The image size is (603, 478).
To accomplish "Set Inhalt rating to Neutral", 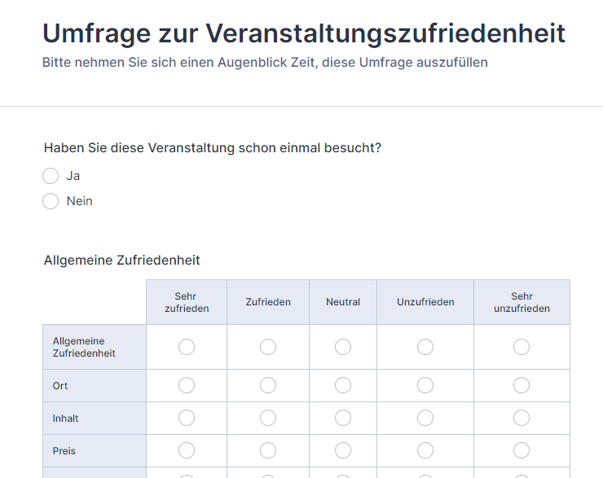I will (343, 418).
